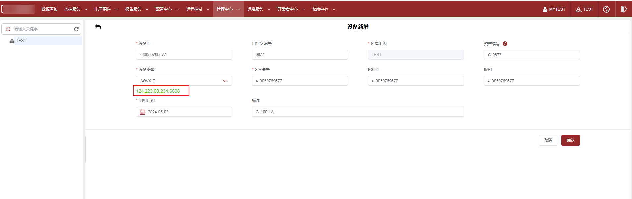The height and width of the screenshot is (199, 632).
Task: Click the 取消 cancel button
Action: [548, 140]
